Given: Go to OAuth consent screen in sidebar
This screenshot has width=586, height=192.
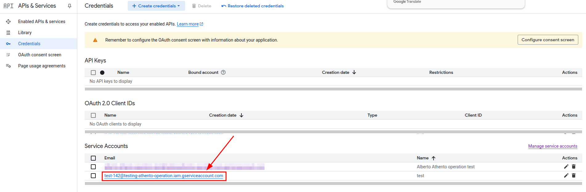Looking at the screenshot, I should [40, 55].
